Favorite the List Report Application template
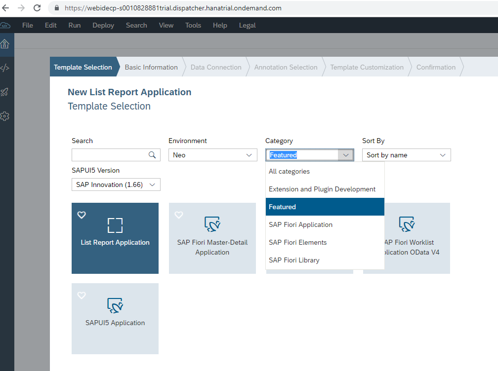Screen dimensions: 498x371 click(x=82, y=215)
